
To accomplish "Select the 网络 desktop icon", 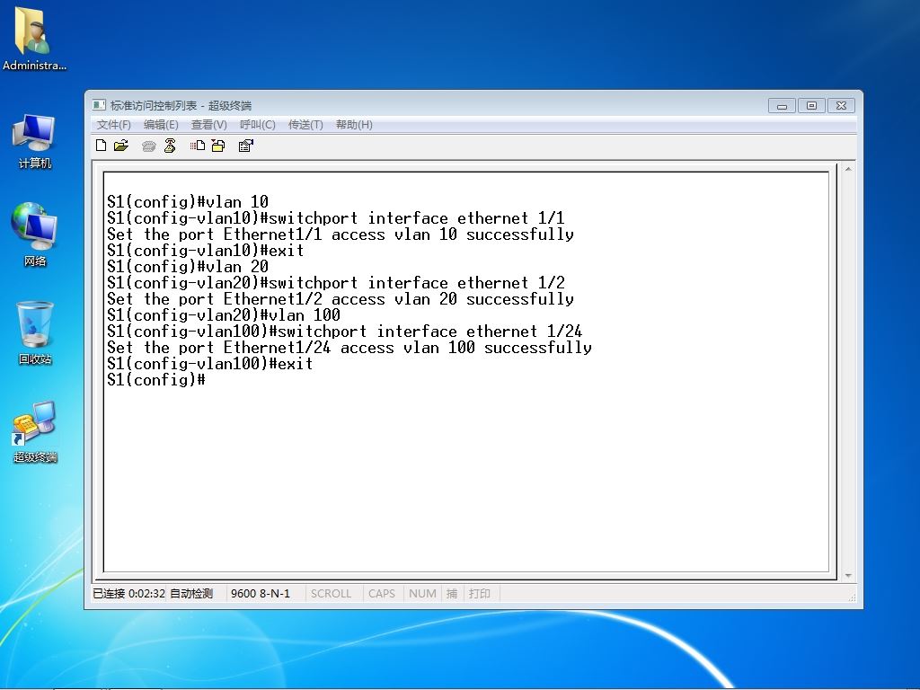I will pos(34,234).
